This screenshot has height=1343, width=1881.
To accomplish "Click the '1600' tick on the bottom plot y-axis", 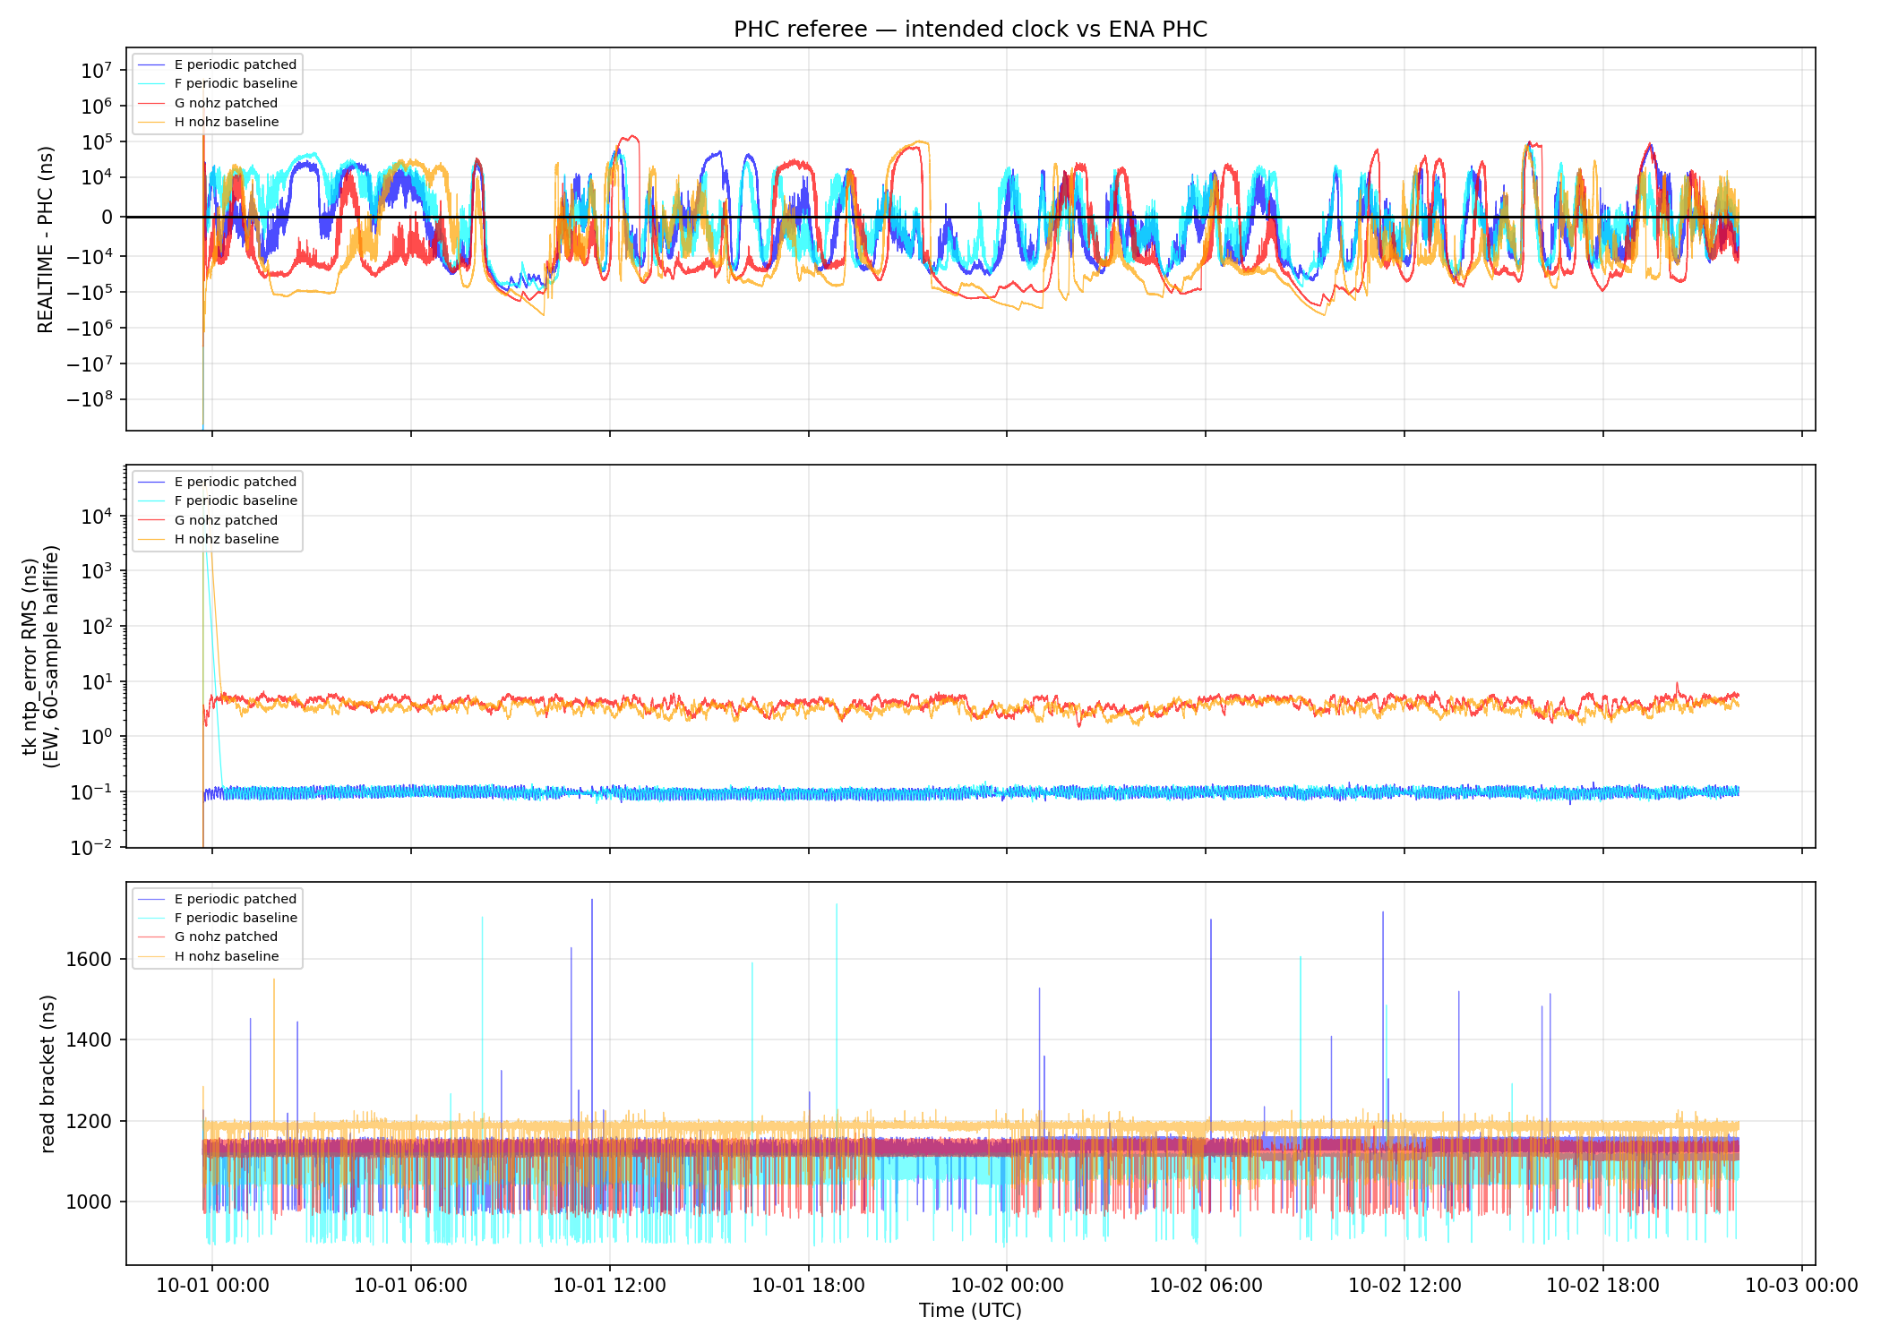I will coord(89,959).
